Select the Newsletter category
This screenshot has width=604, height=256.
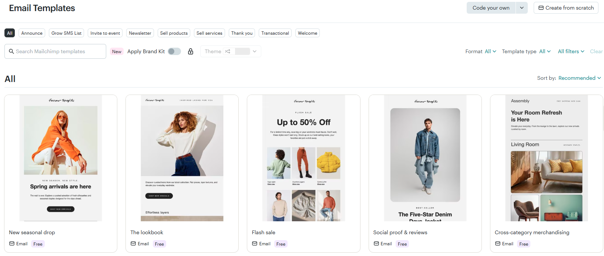point(140,33)
